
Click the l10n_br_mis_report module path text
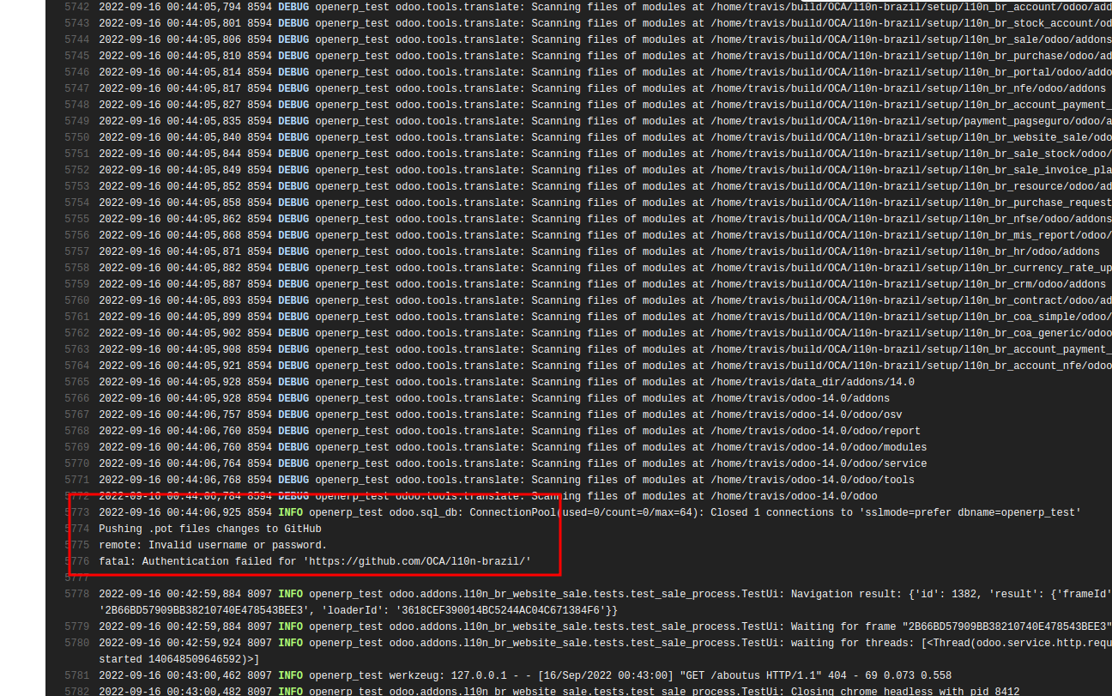[x=911, y=235]
